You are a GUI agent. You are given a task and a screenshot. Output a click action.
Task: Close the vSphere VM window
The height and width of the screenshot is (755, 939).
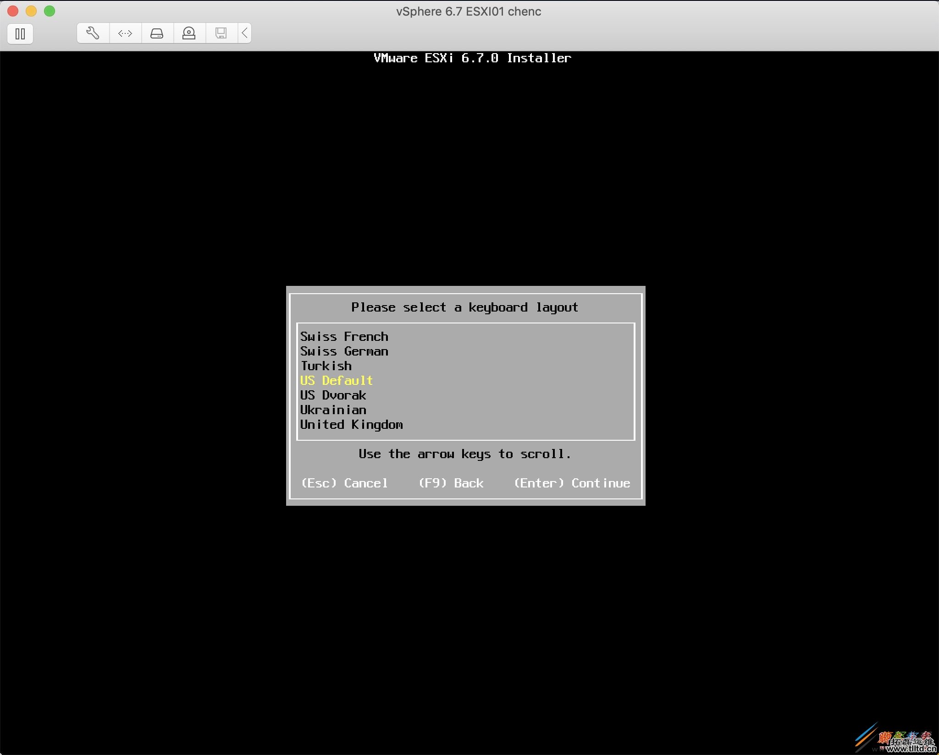click(13, 11)
